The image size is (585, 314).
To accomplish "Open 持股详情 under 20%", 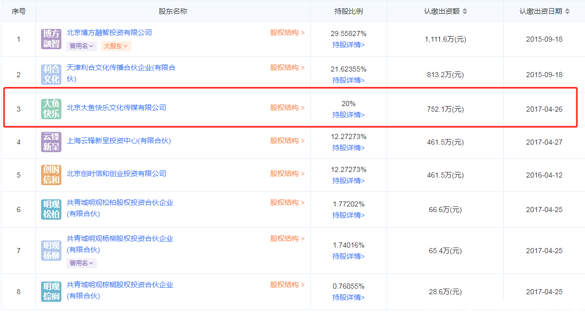I will (349, 115).
